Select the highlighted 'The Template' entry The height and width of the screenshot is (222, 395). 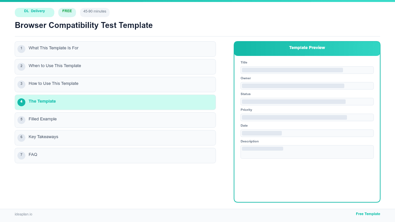pos(115,102)
